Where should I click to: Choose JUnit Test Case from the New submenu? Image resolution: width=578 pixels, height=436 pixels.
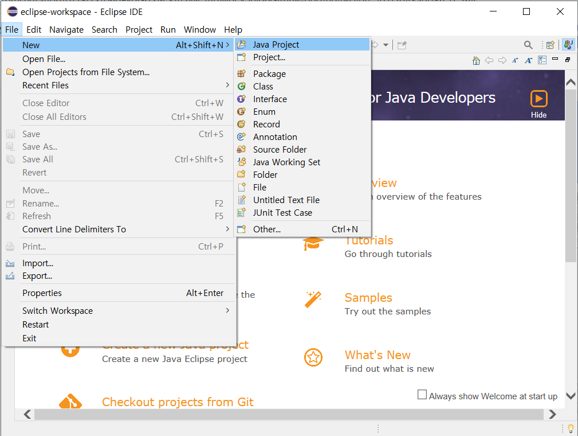(x=302, y=213)
